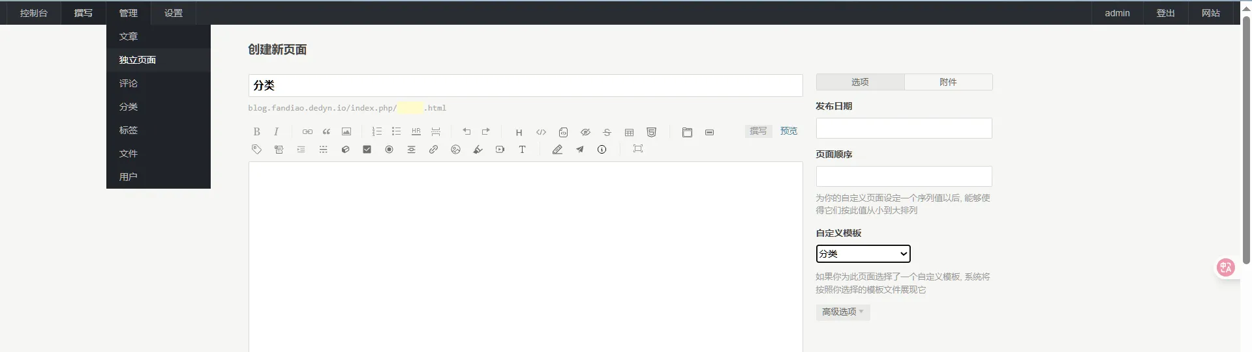Insert a blockquote with the quote icon
Viewport: 1252px width, 352px height.
(327, 131)
